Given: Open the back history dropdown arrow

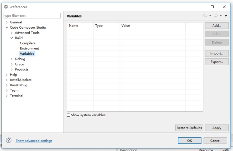Looking at the screenshot, I should point(210,16).
